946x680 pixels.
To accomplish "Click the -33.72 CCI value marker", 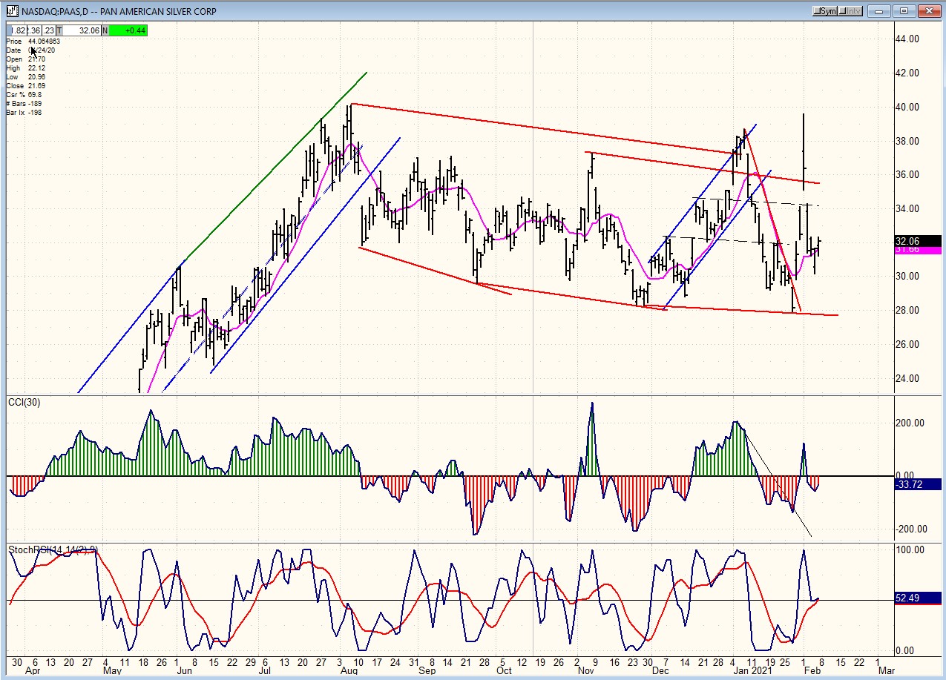I will click(917, 485).
